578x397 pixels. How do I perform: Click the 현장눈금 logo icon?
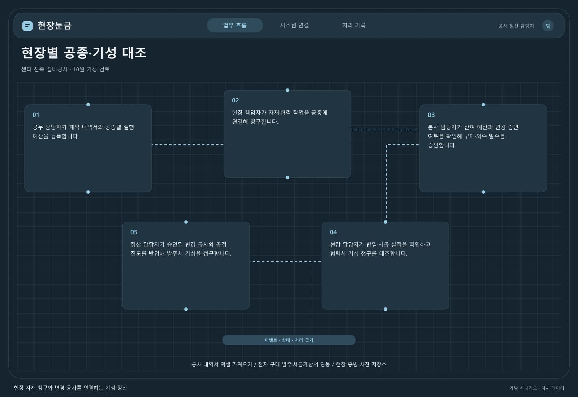[27, 26]
